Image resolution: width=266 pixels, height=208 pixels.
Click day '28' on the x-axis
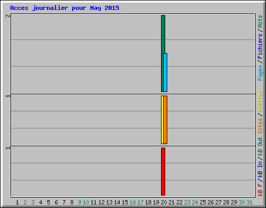pyautogui.click(x=226, y=202)
